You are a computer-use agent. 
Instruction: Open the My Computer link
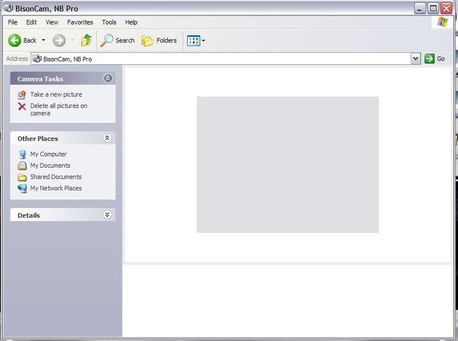pyautogui.click(x=48, y=154)
